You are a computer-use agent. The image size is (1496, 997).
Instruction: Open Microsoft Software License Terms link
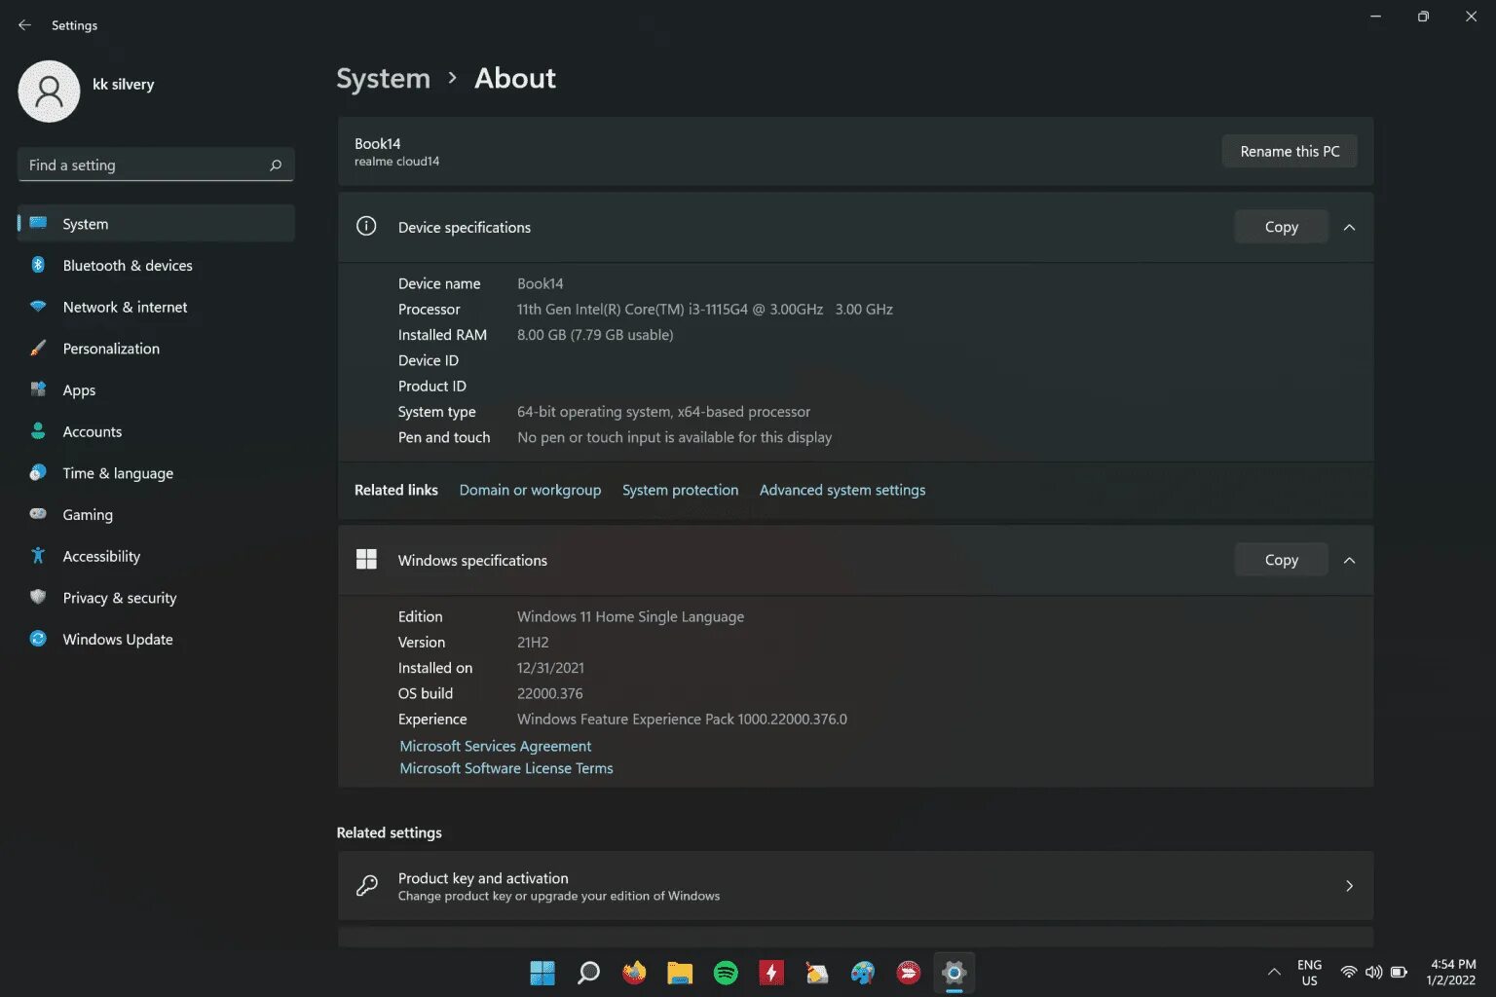(506, 768)
